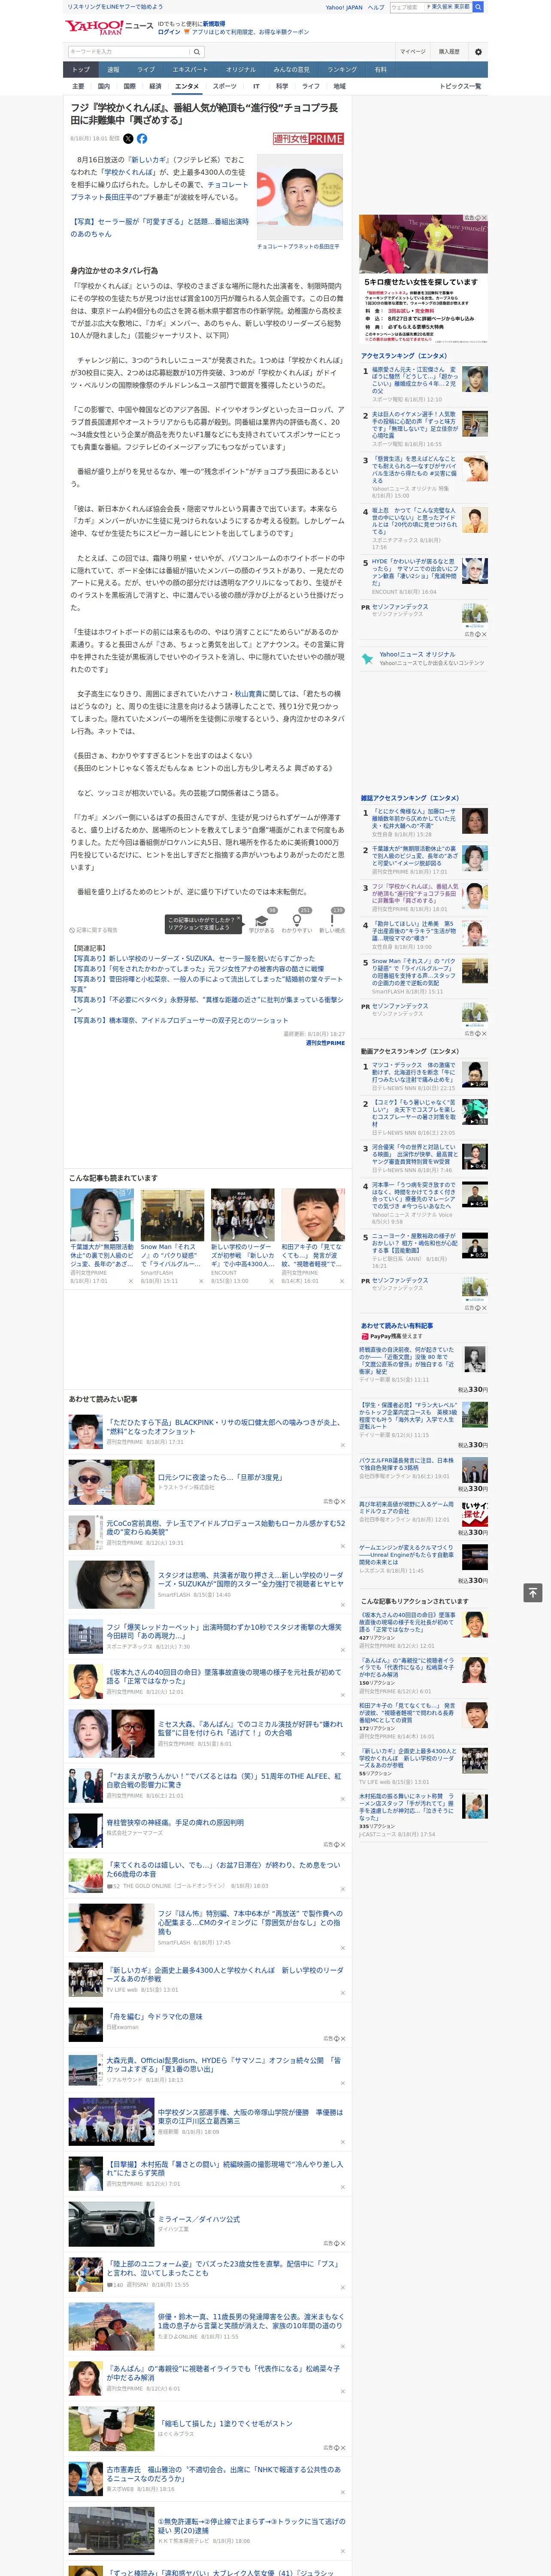Open the オリジナル navigation tab

(x=241, y=70)
